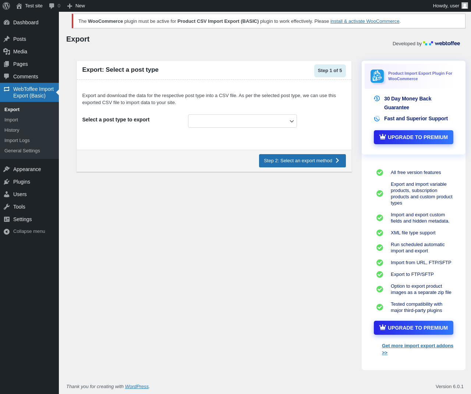Click Step 2: Select an export method button
The width and height of the screenshot is (471, 394).
pyautogui.click(x=302, y=161)
